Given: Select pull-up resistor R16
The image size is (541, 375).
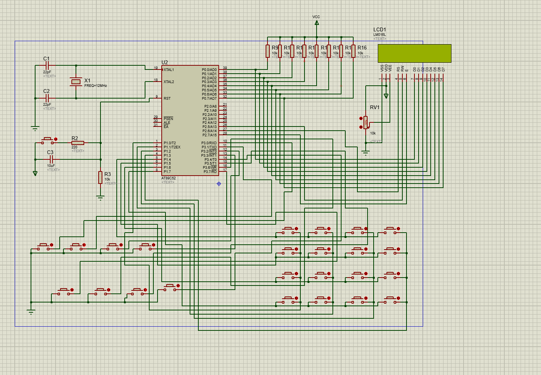Looking at the screenshot, I should tap(353, 51).
